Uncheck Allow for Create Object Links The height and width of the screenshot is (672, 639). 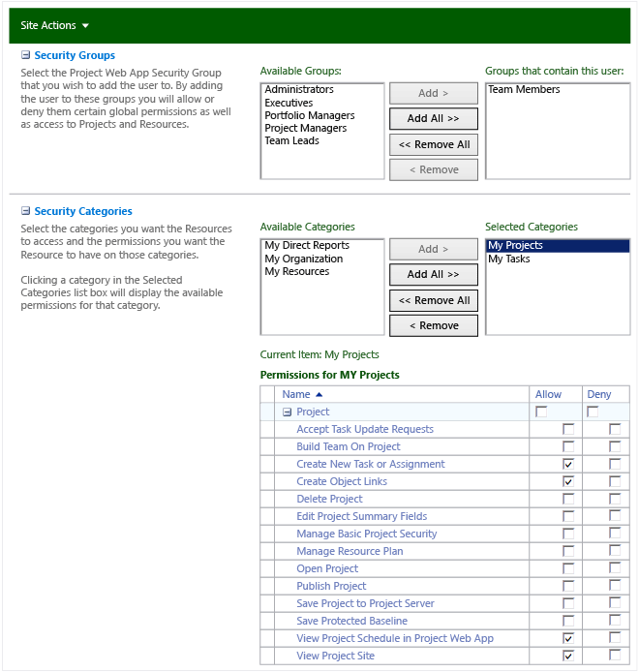coord(568,481)
